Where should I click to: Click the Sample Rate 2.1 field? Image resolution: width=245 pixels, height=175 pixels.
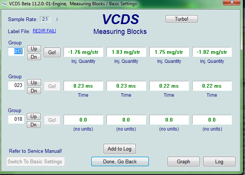tap(45, 19)
